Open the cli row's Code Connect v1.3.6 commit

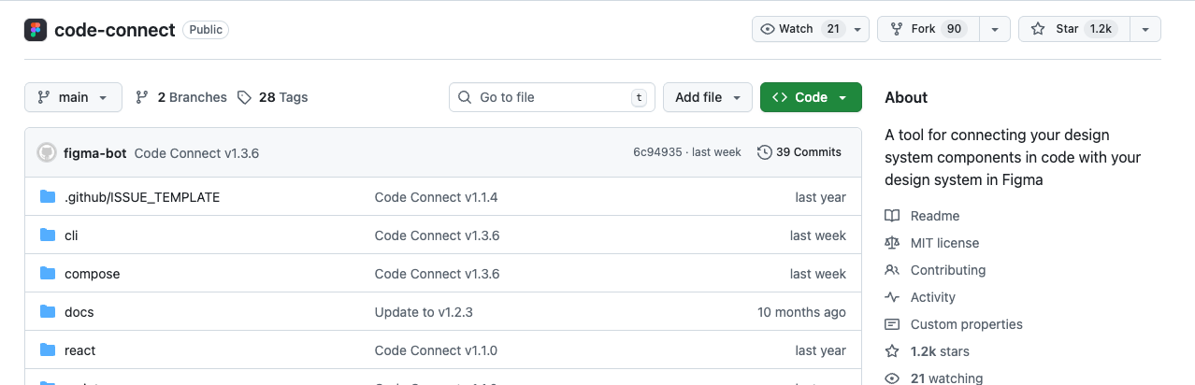pyautogui.click(x=437, y=235)
